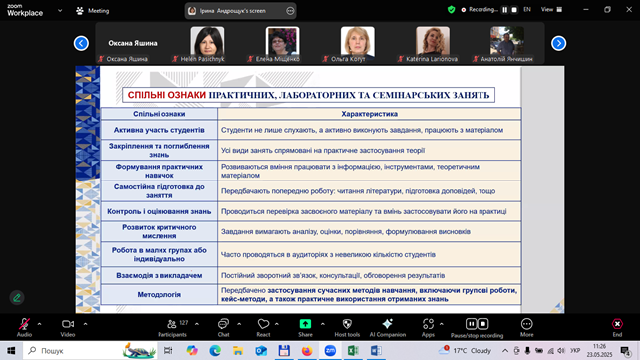The height and width of the screenshot is (361, 641).
Task: Click the green annotate pencil icon
Action: pyautogui.click(x=17, y=297)
